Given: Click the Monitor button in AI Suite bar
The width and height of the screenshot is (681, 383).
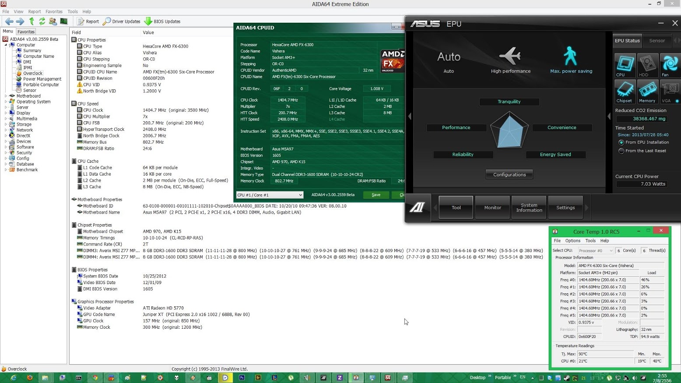Looking at the screenshot, I should click(492, 207).
